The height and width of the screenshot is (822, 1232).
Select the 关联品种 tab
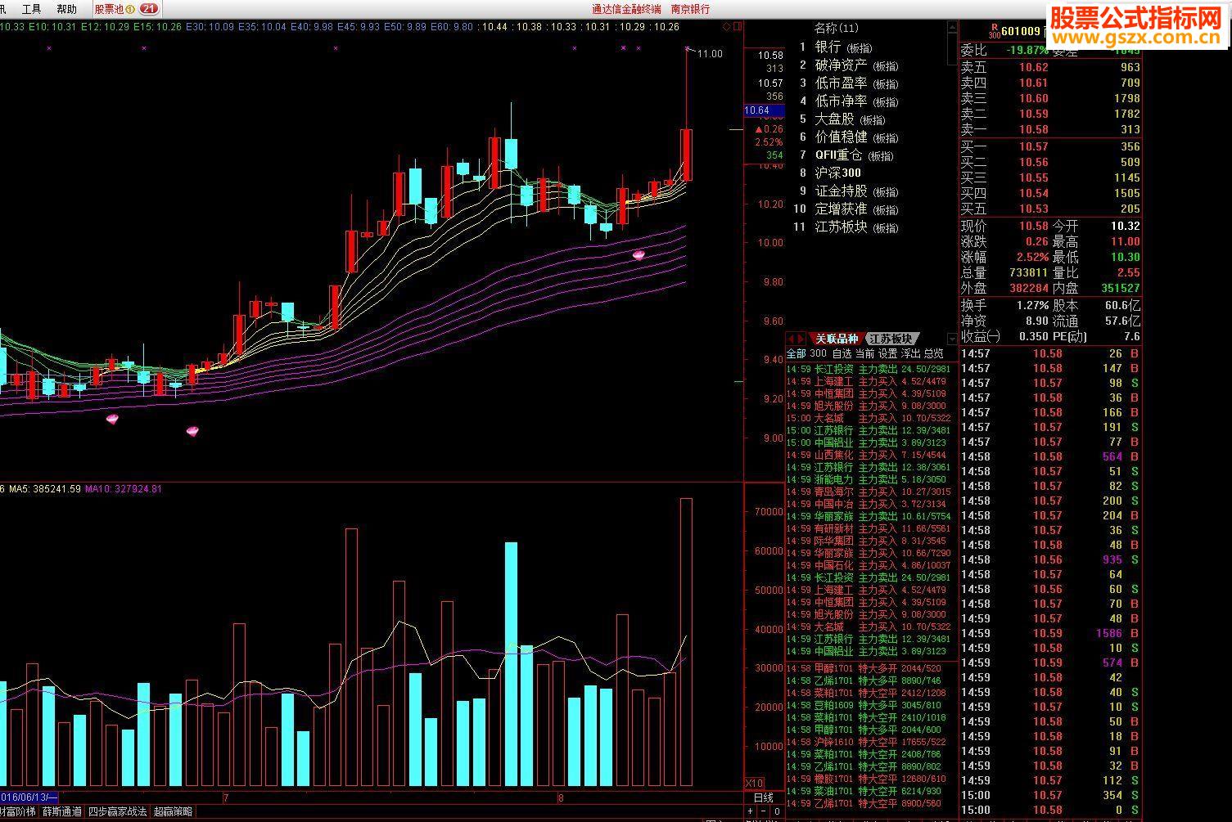(x=836, y=339)
